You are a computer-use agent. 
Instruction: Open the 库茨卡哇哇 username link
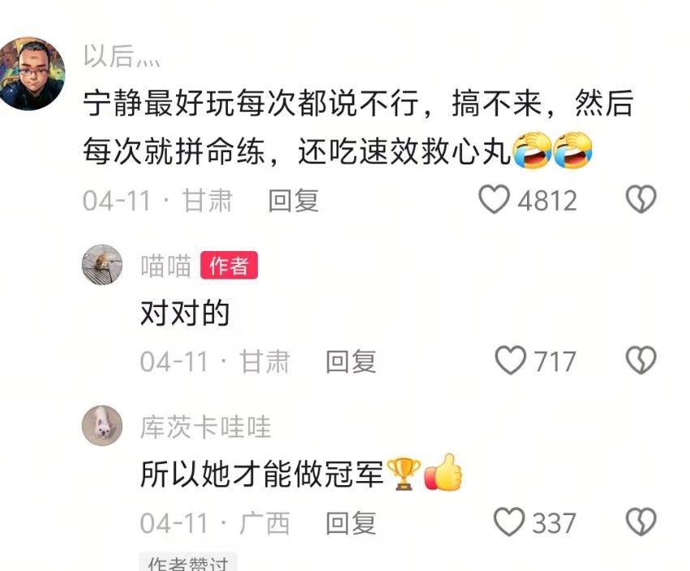[x=205, y=428]
